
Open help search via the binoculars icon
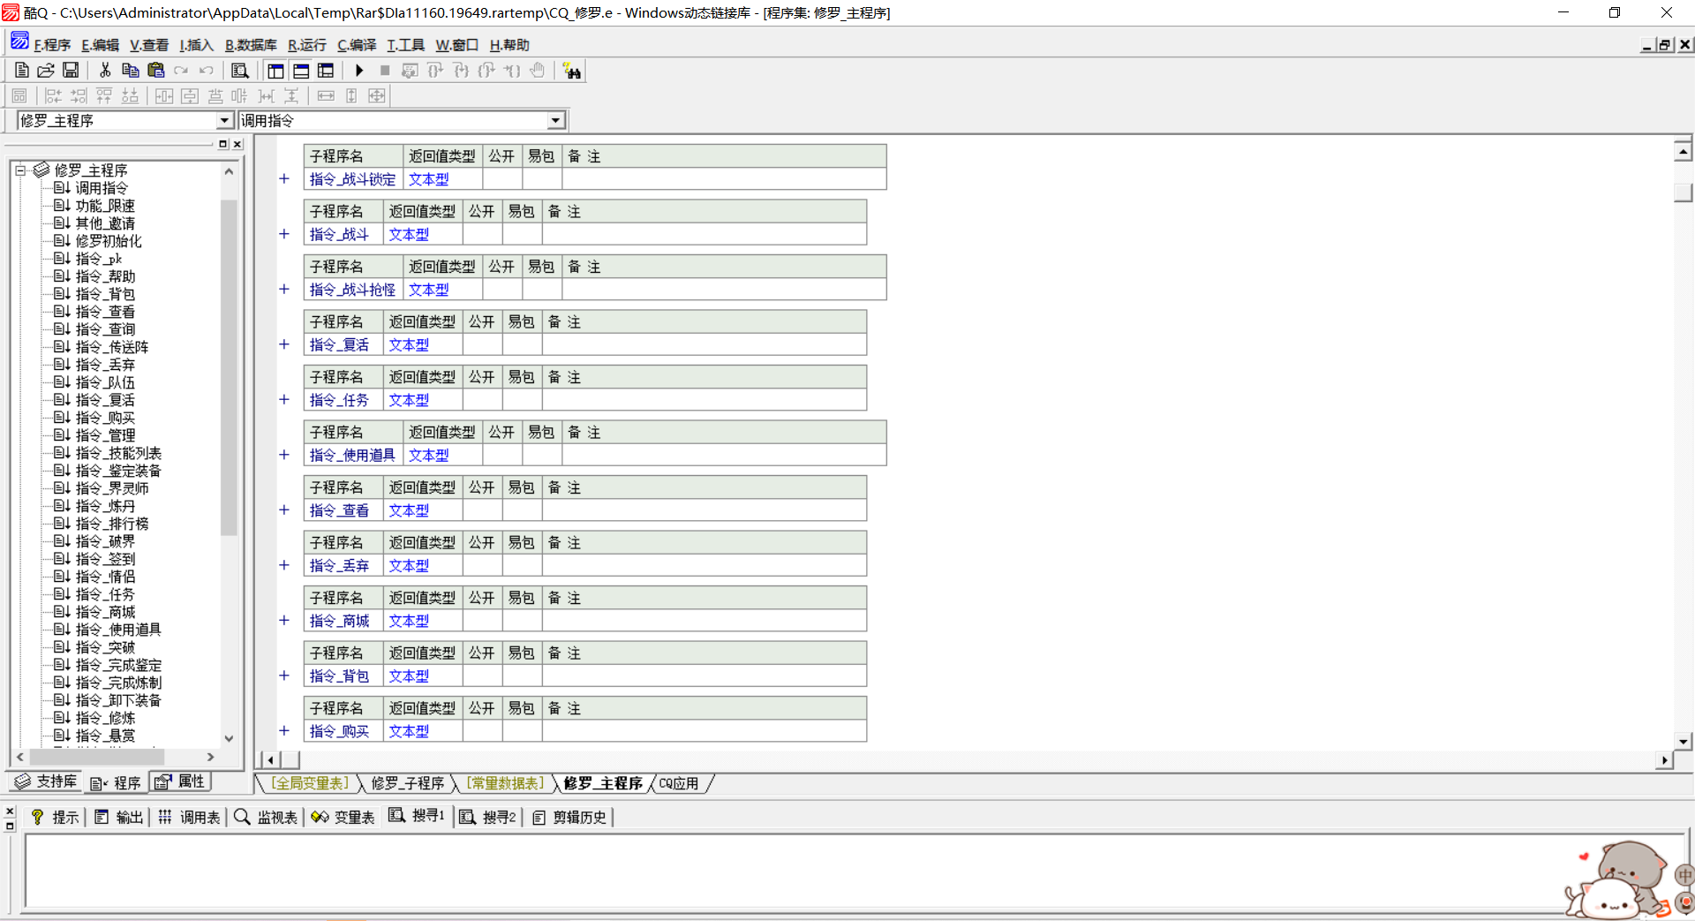(572, 72)
